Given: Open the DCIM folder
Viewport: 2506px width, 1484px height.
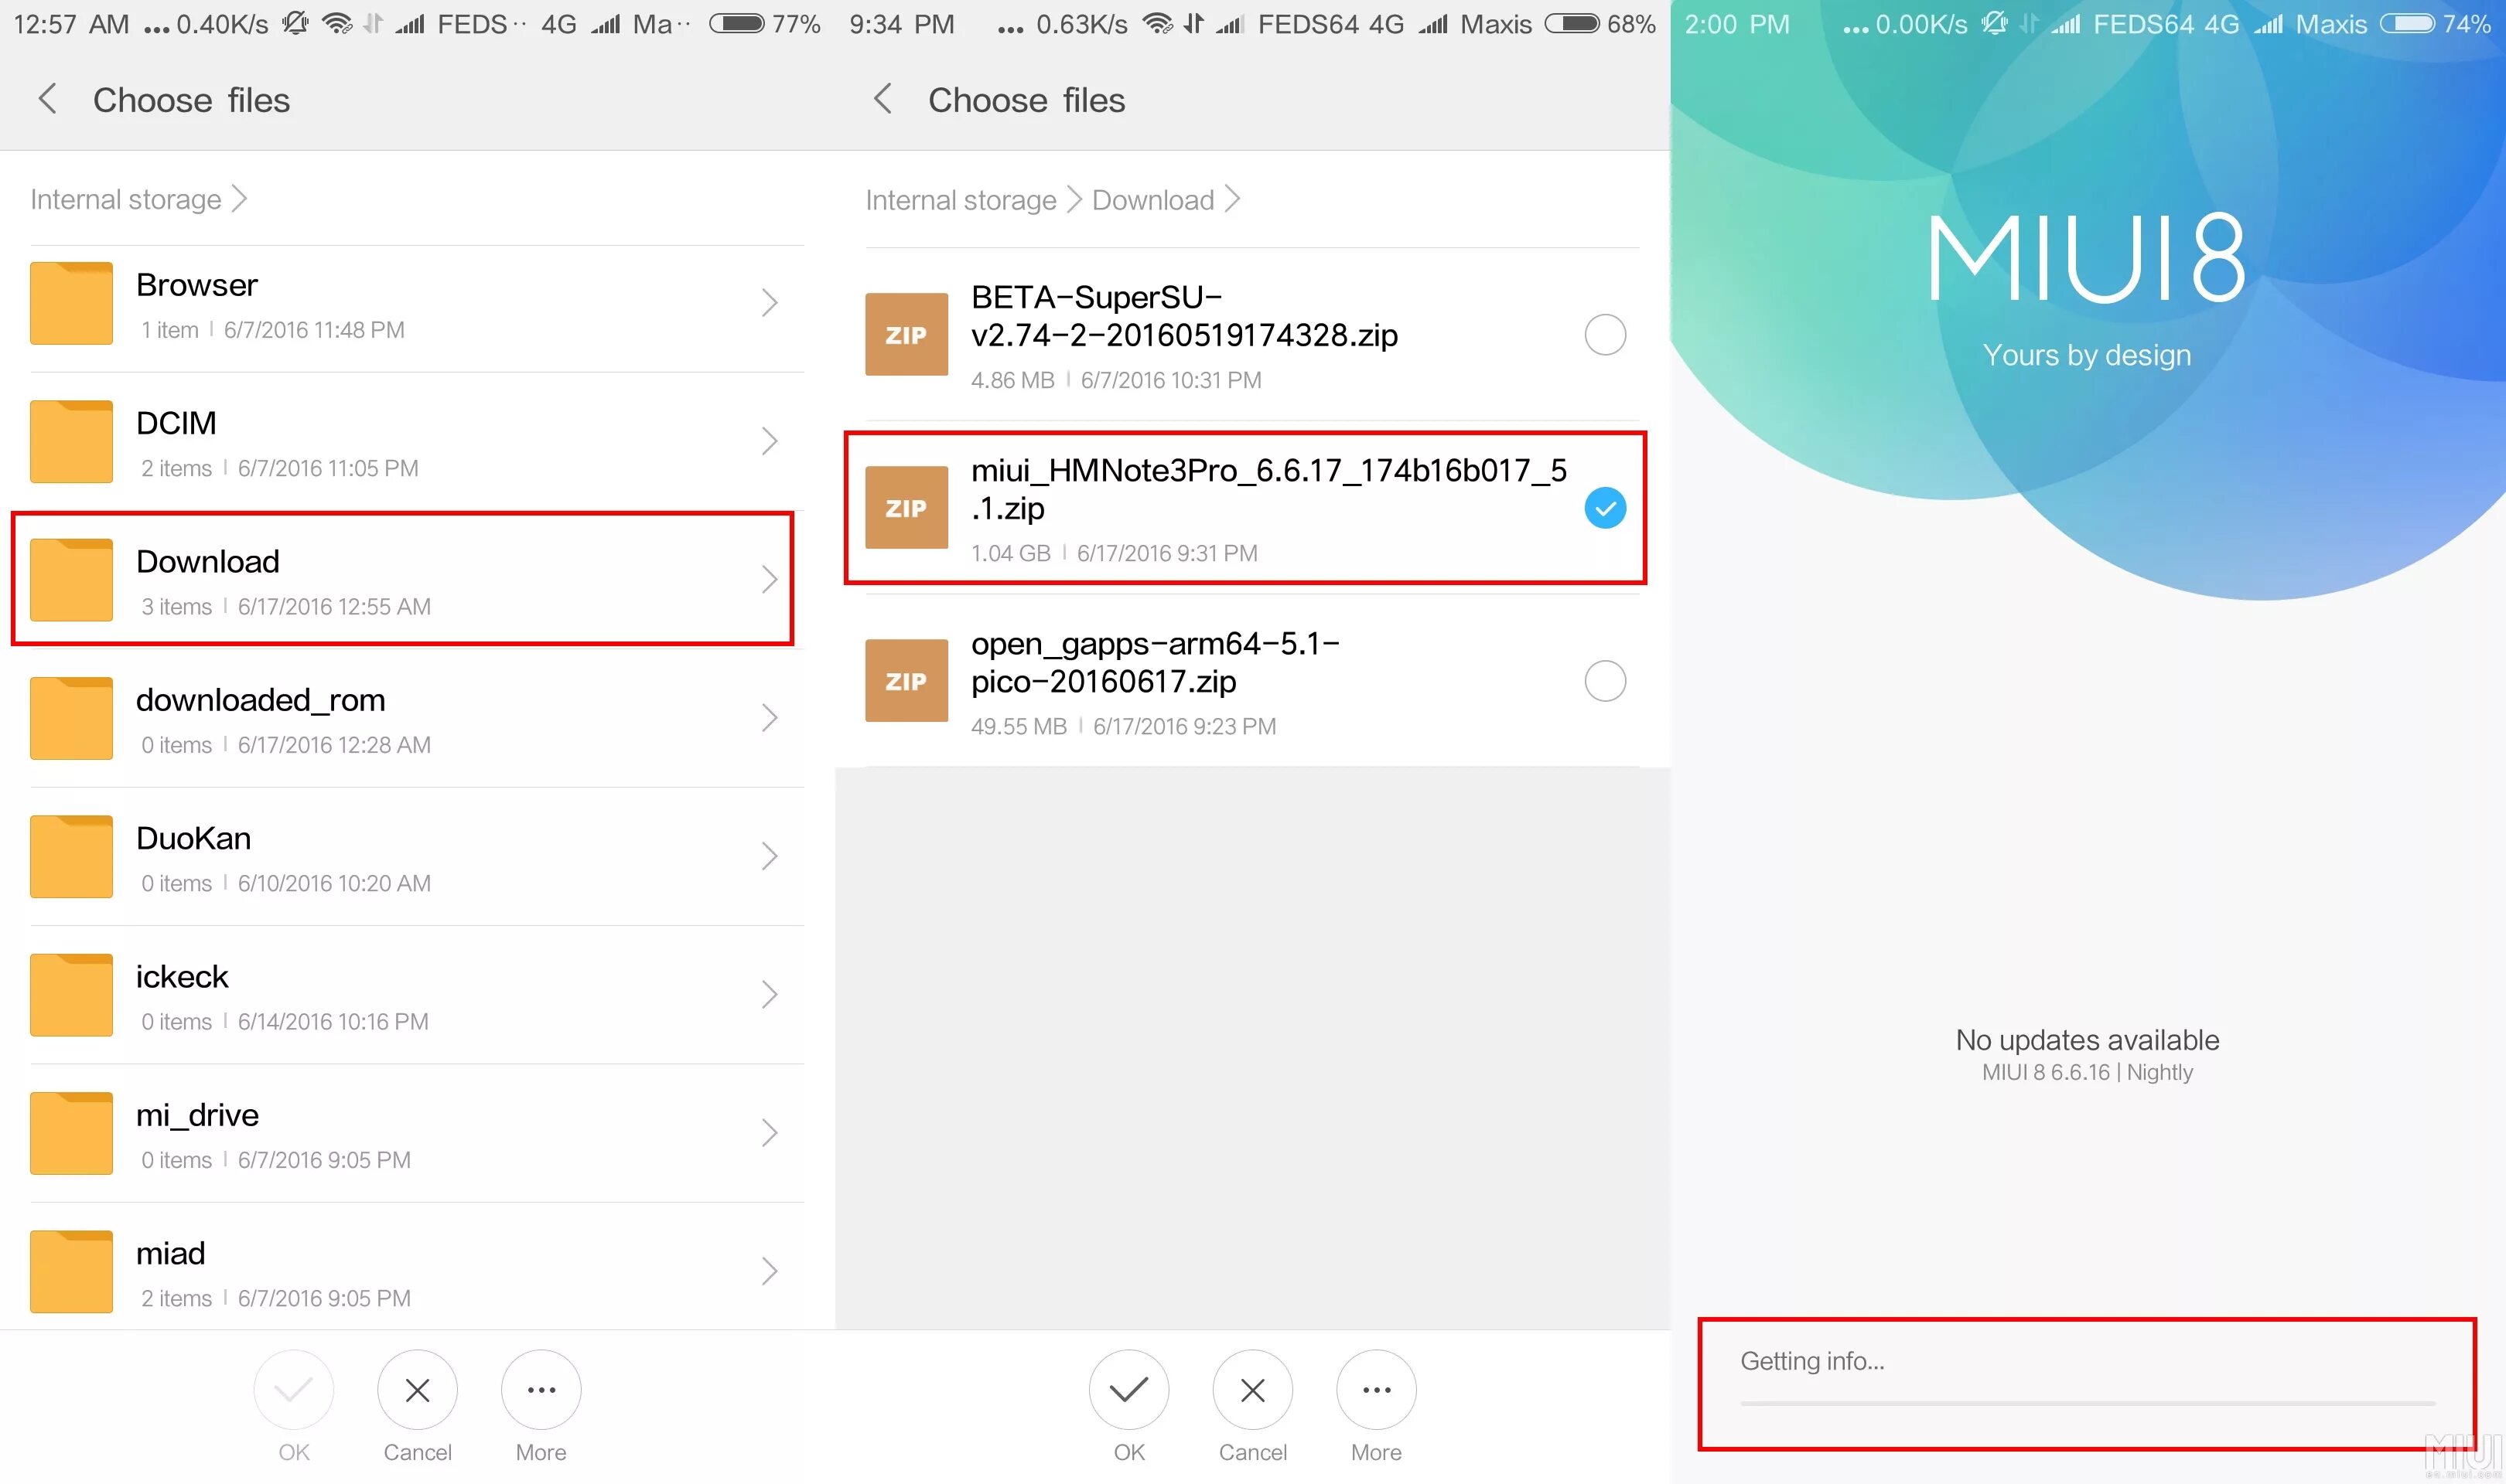Looking at the screenshot, I should [x=400, y=441].
